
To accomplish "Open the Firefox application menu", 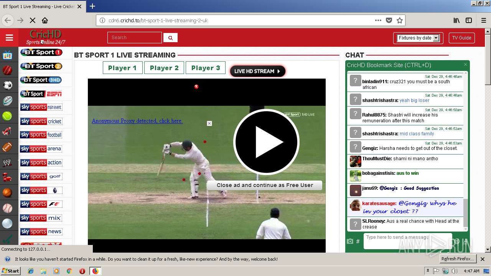I will [483, 20].
